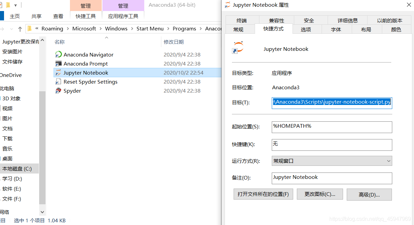
Task: Select 文件 (F:) drive
Action: pyautogui.click(x=12, y=199)
